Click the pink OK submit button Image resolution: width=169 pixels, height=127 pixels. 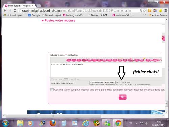pos(123,97)
